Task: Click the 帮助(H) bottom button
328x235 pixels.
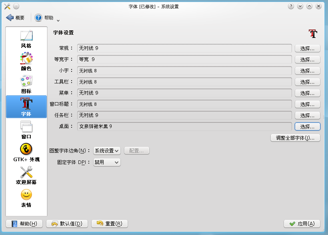Action: (x=24, y=224)
